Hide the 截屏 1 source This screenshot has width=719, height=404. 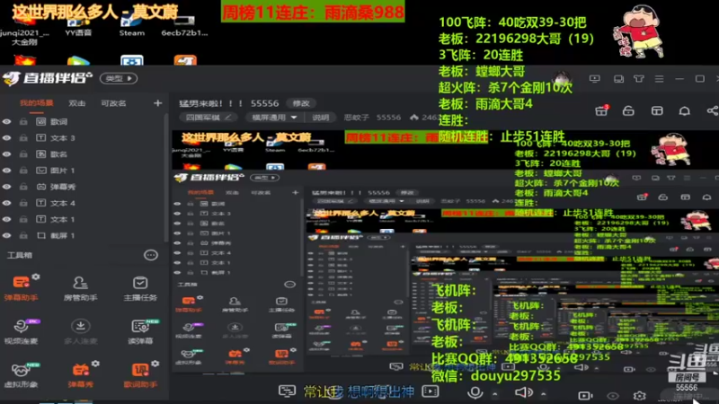click(6, 235)
